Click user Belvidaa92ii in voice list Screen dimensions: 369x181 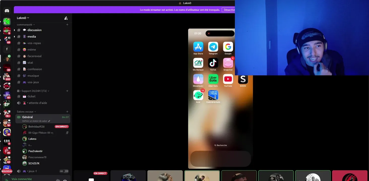(36, 126)
